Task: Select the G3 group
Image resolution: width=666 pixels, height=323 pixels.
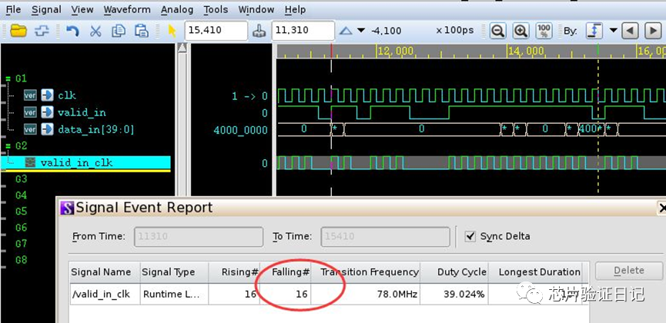Action: point(22,179)
